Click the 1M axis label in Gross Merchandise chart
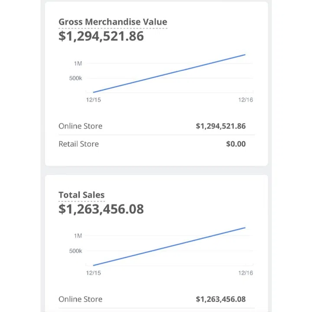Image resolution: width=312 pixels, height=312 pixels. click(78, 64)
